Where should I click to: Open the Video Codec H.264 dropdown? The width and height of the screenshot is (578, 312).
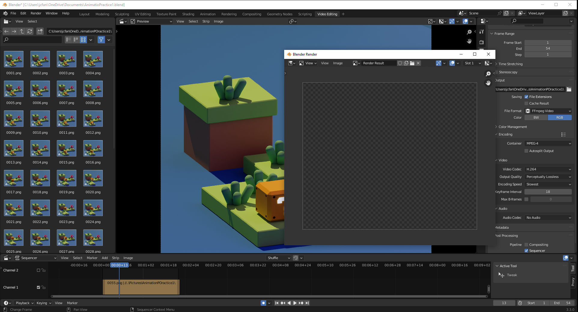548,169
